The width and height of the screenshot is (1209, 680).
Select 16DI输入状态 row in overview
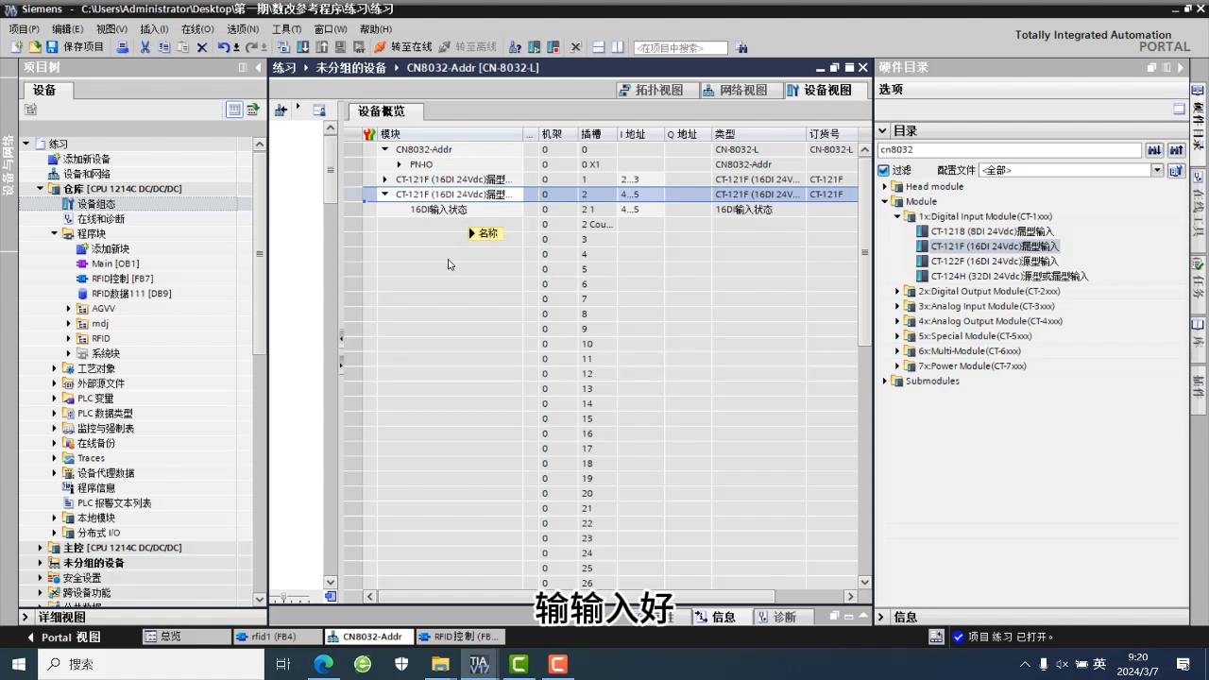[x=438, y=210]
